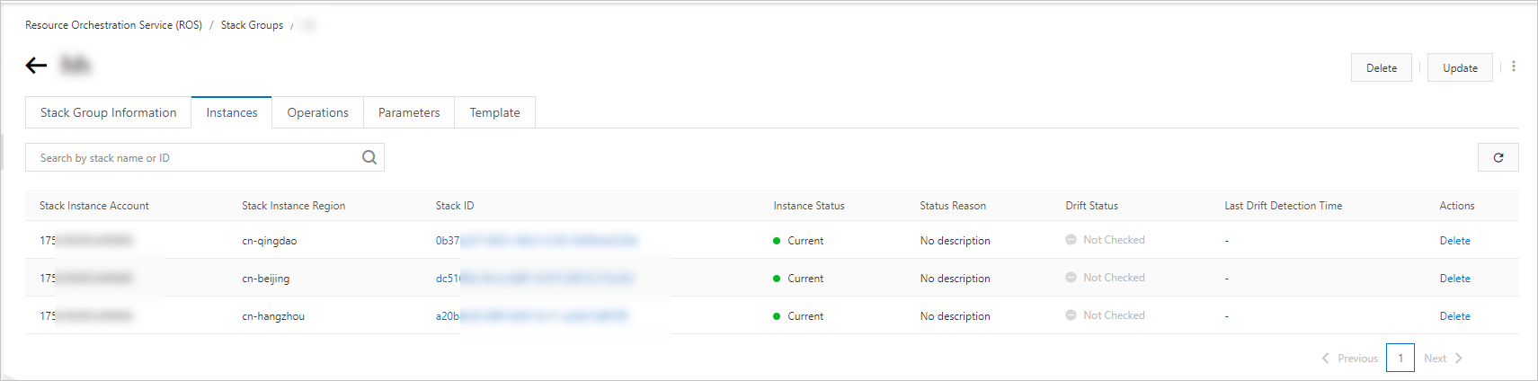Click the Instance Status column header
The height and width of the screenshot is (381, 1538).
click(809, 206)
